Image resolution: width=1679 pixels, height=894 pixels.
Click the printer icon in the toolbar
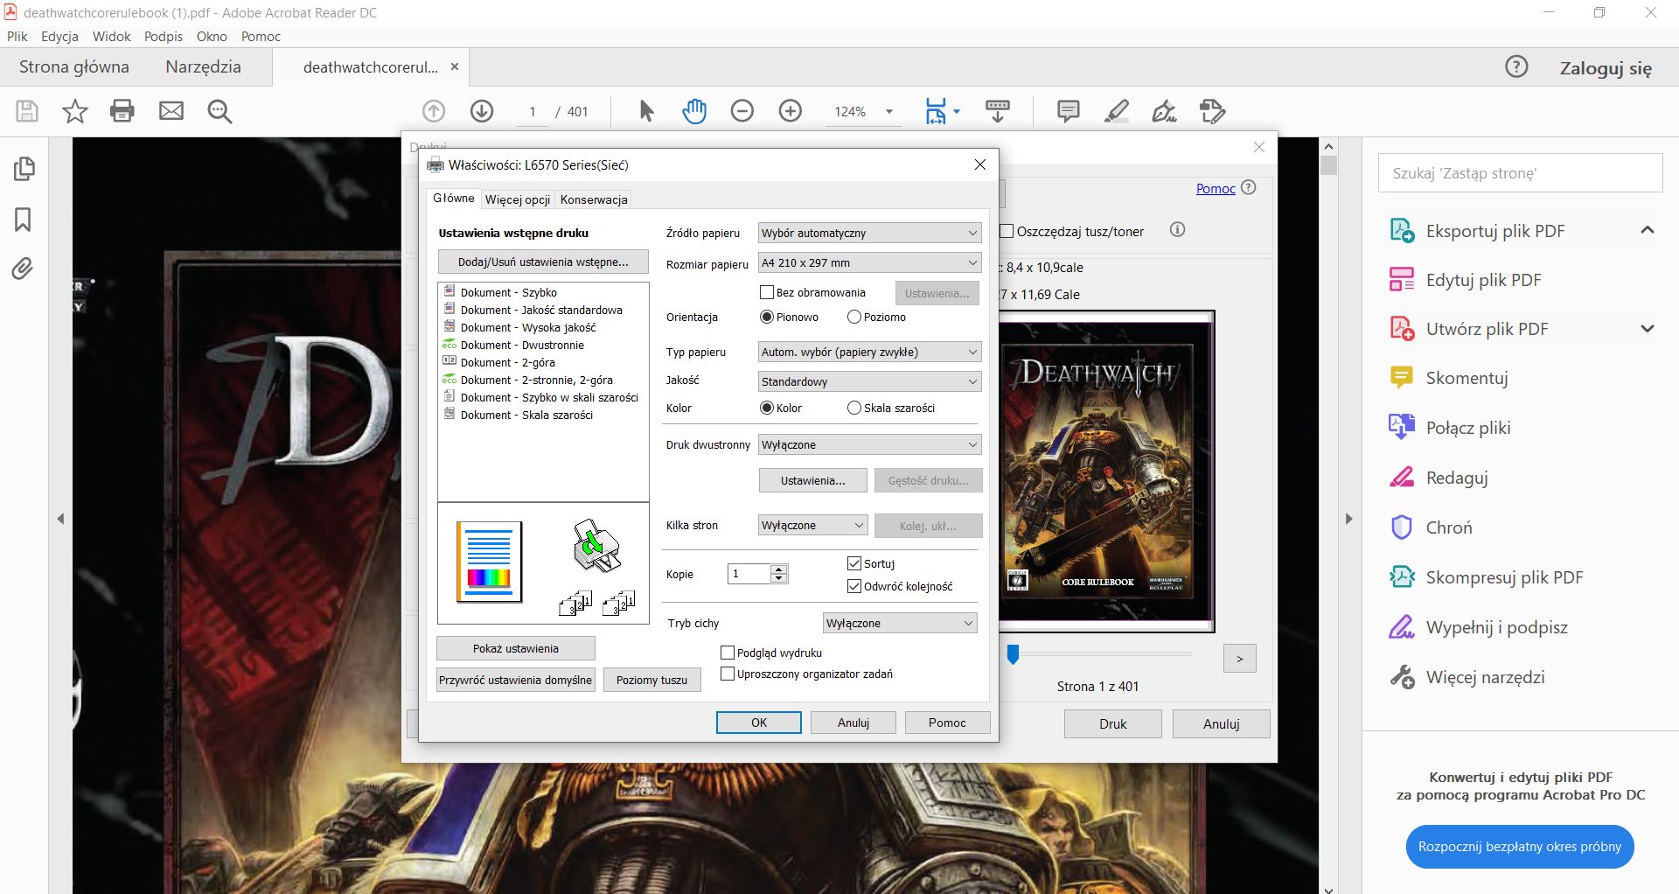click(x=122, y=111)
